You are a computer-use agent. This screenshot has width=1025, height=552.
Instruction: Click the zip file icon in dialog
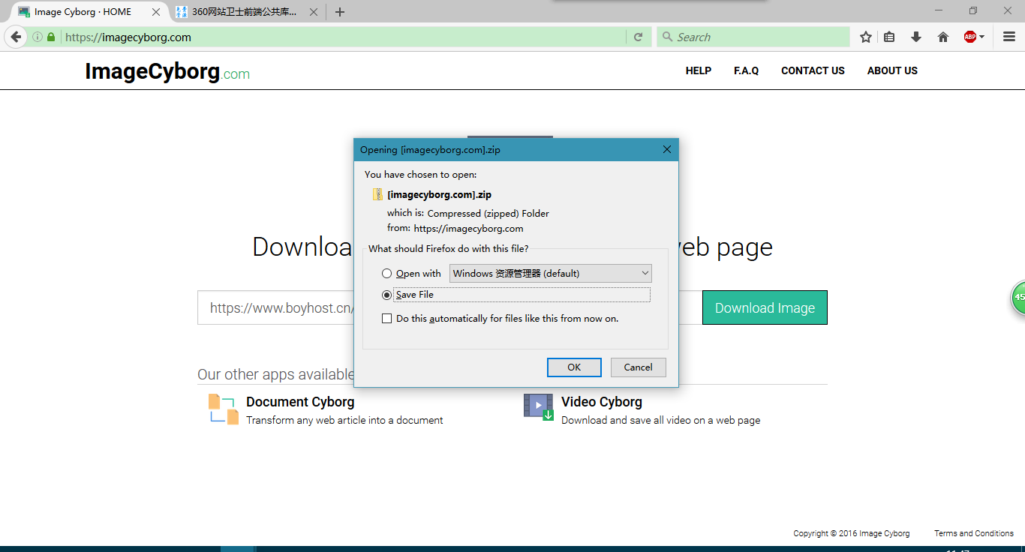tap(377, 194)
